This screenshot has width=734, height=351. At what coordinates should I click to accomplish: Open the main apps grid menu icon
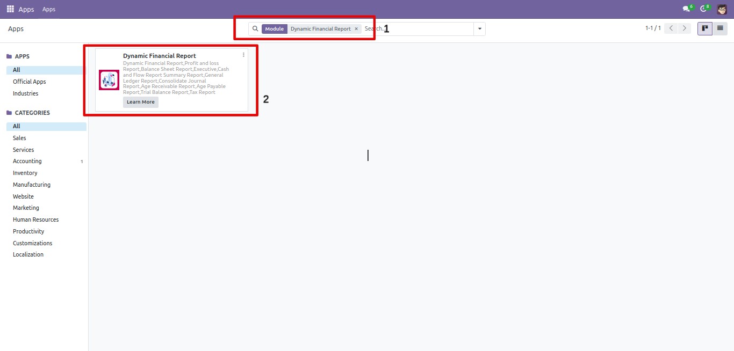pyautogui.click(x=10, y=9)
